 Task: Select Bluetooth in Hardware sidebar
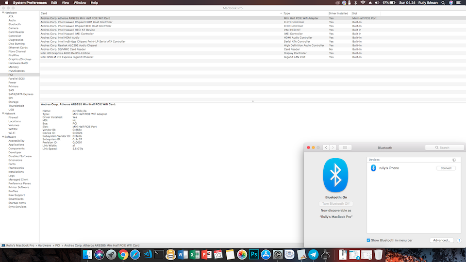coord(15,24)
